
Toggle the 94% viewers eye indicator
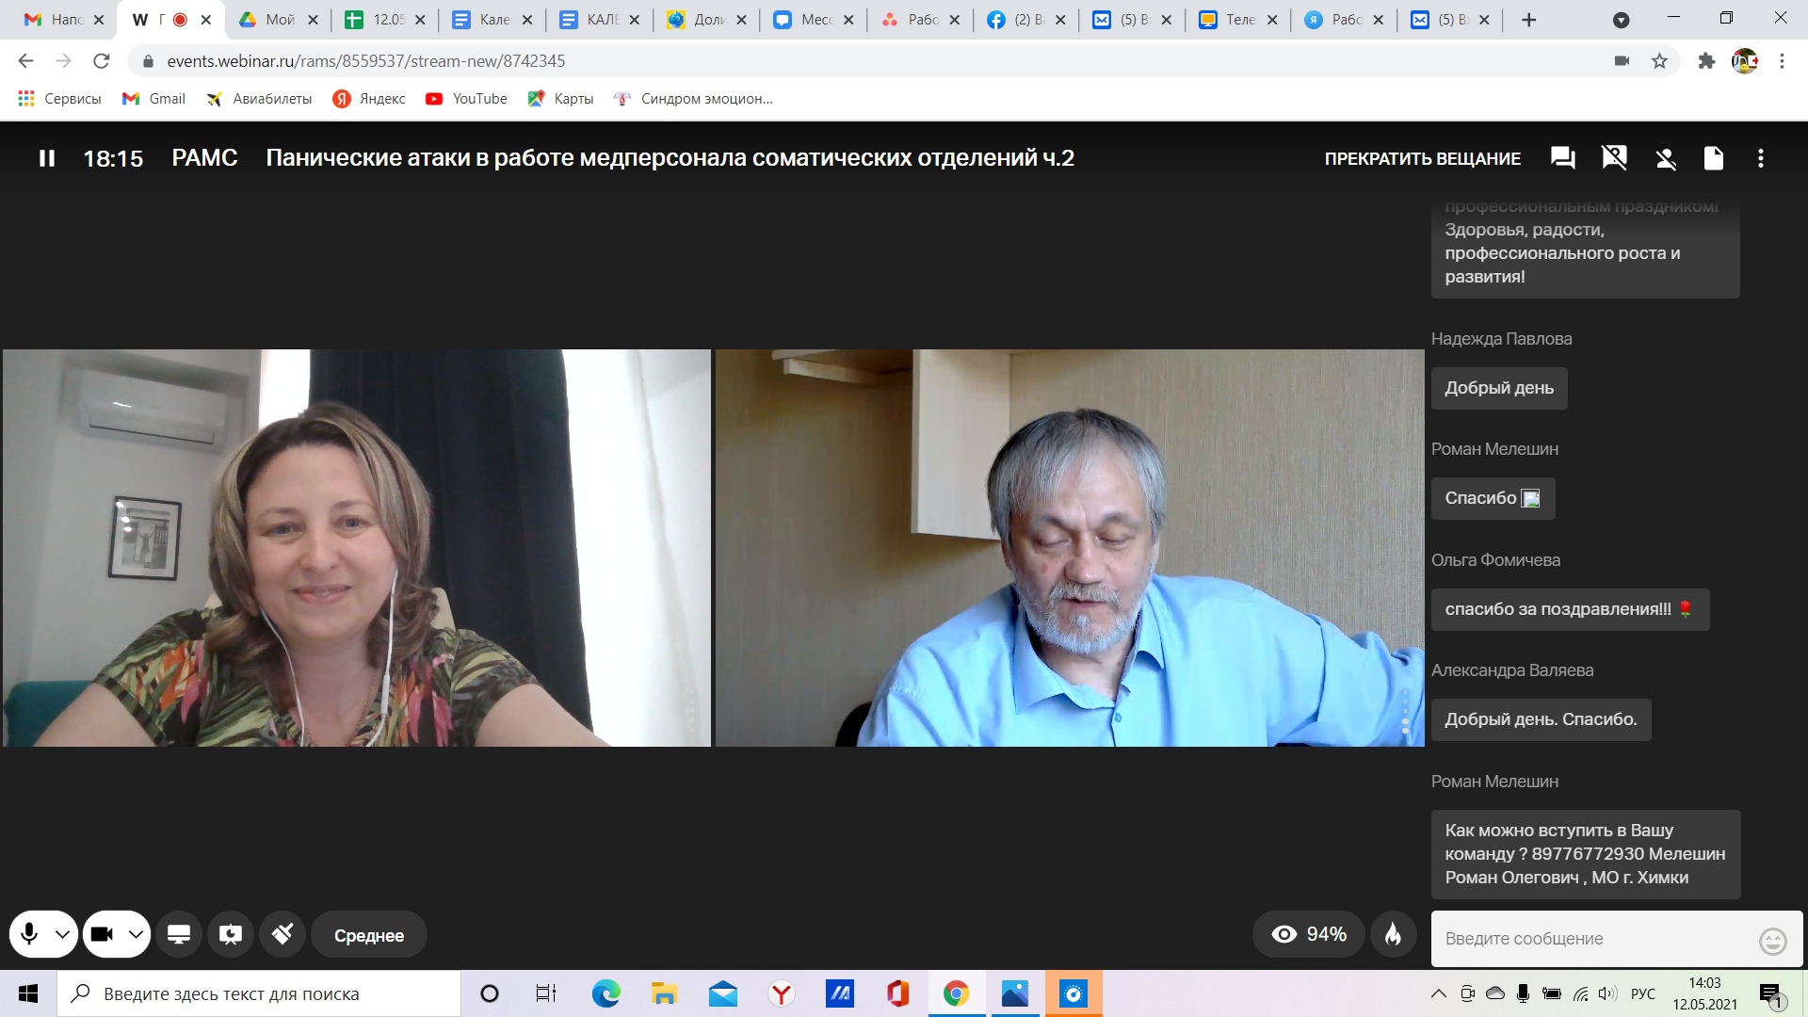pyautogui.click(x=1308, y=934)
